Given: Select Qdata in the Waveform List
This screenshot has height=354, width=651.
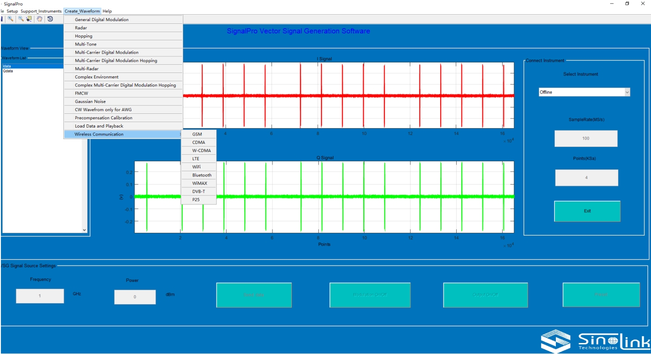Looking at the screenshot, I should coord(33,71).
